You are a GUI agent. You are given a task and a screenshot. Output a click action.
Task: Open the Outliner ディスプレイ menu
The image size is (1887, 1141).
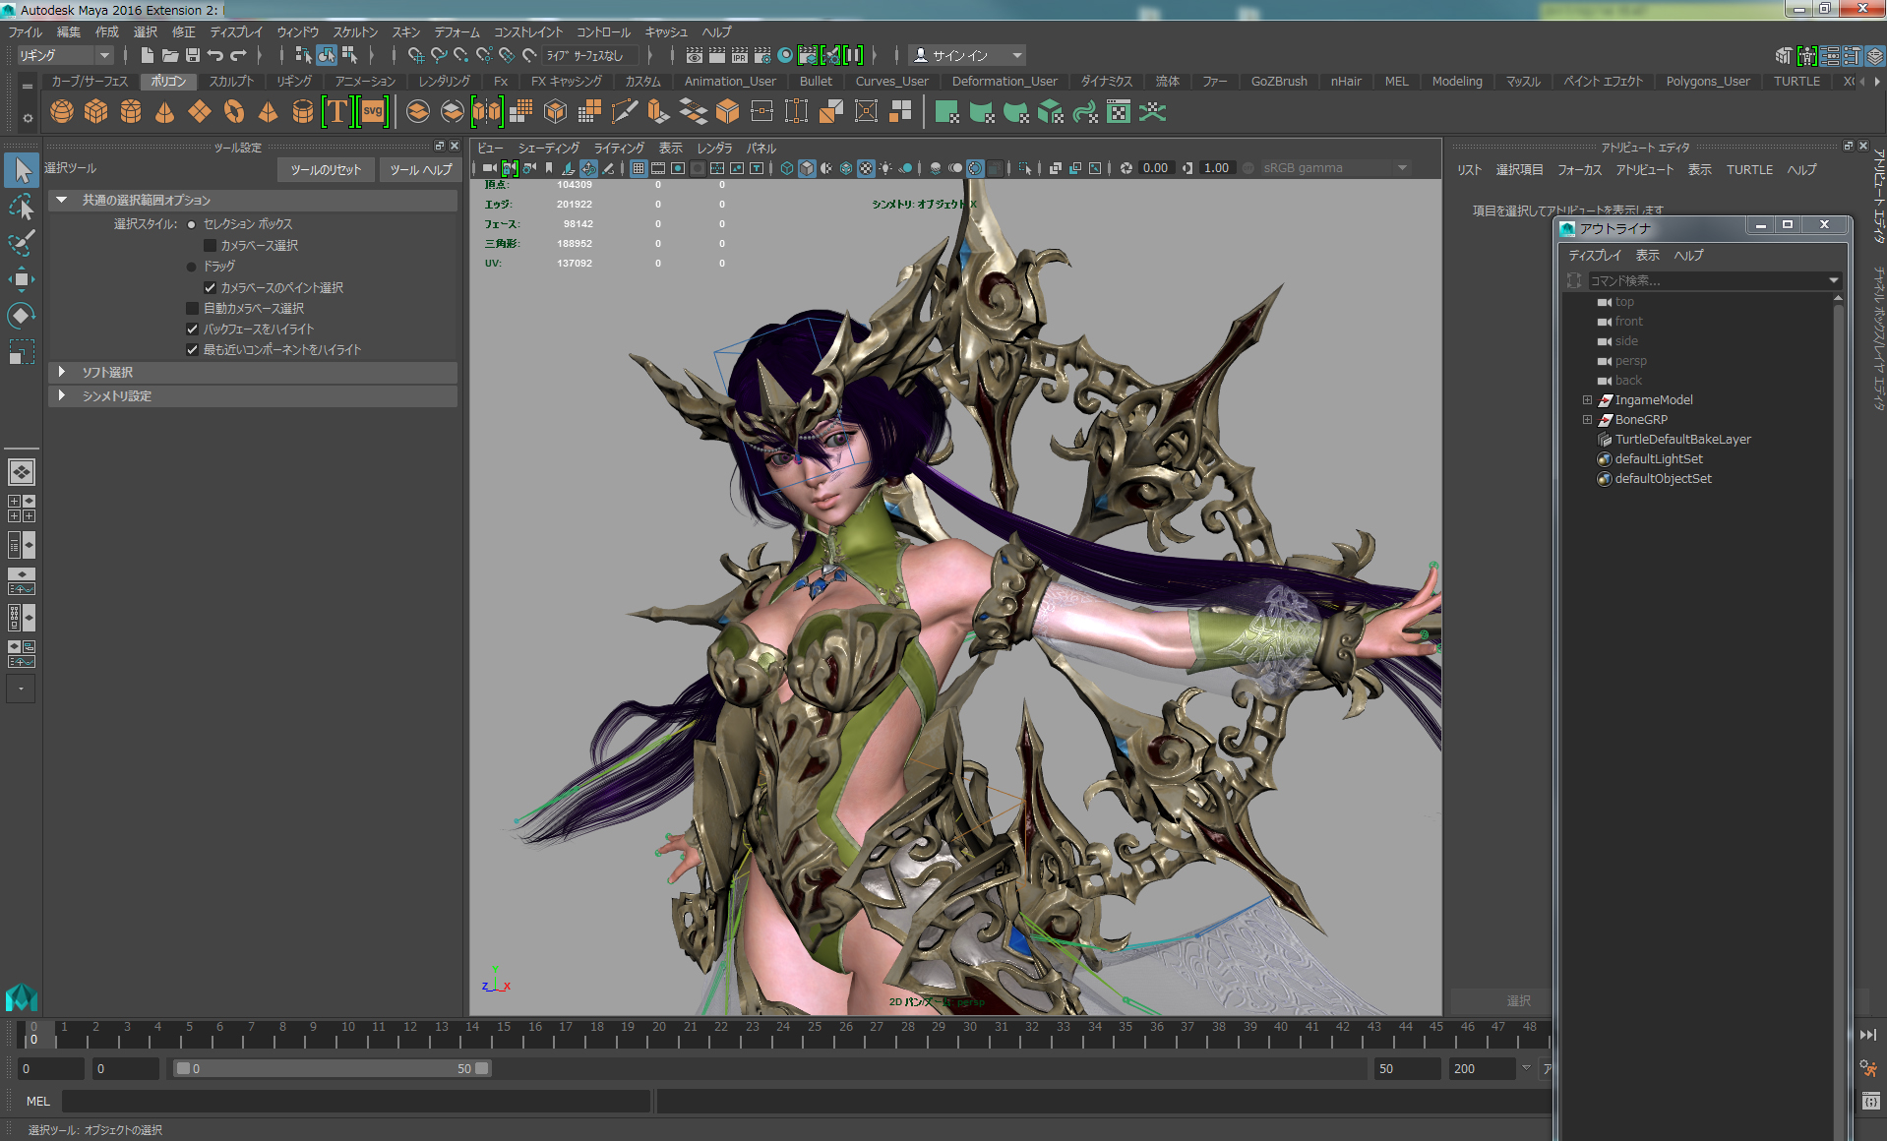1594,255
